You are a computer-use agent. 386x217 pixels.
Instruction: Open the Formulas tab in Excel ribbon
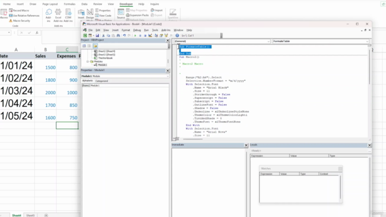tap(69, 4)
